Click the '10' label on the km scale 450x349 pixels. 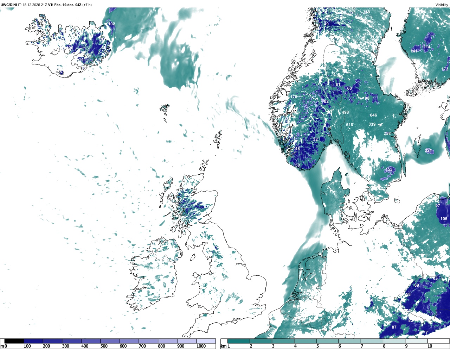point(430,346)
